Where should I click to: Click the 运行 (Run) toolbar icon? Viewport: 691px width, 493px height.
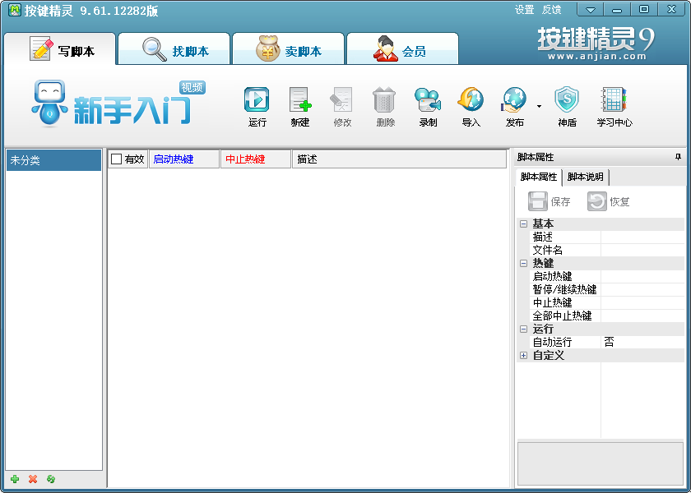pyautogui.click(x=257, y=100)
